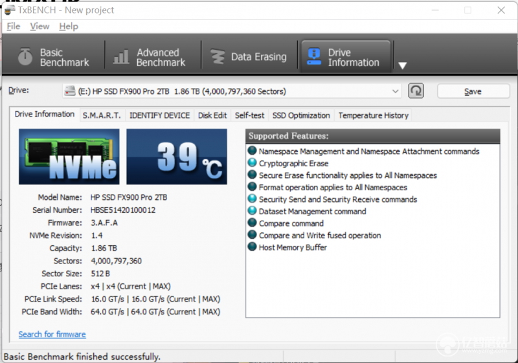Click the Dataset Management indicator dot

[252, 210]
